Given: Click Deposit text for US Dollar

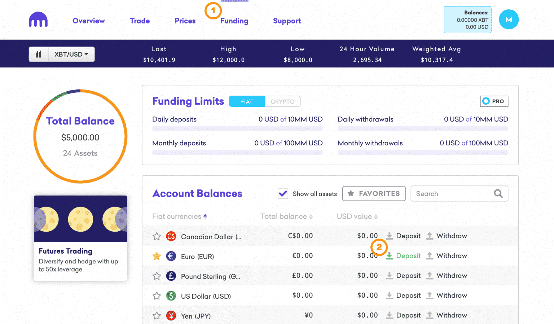Looking at the screenshot, I should click(408, 295).
